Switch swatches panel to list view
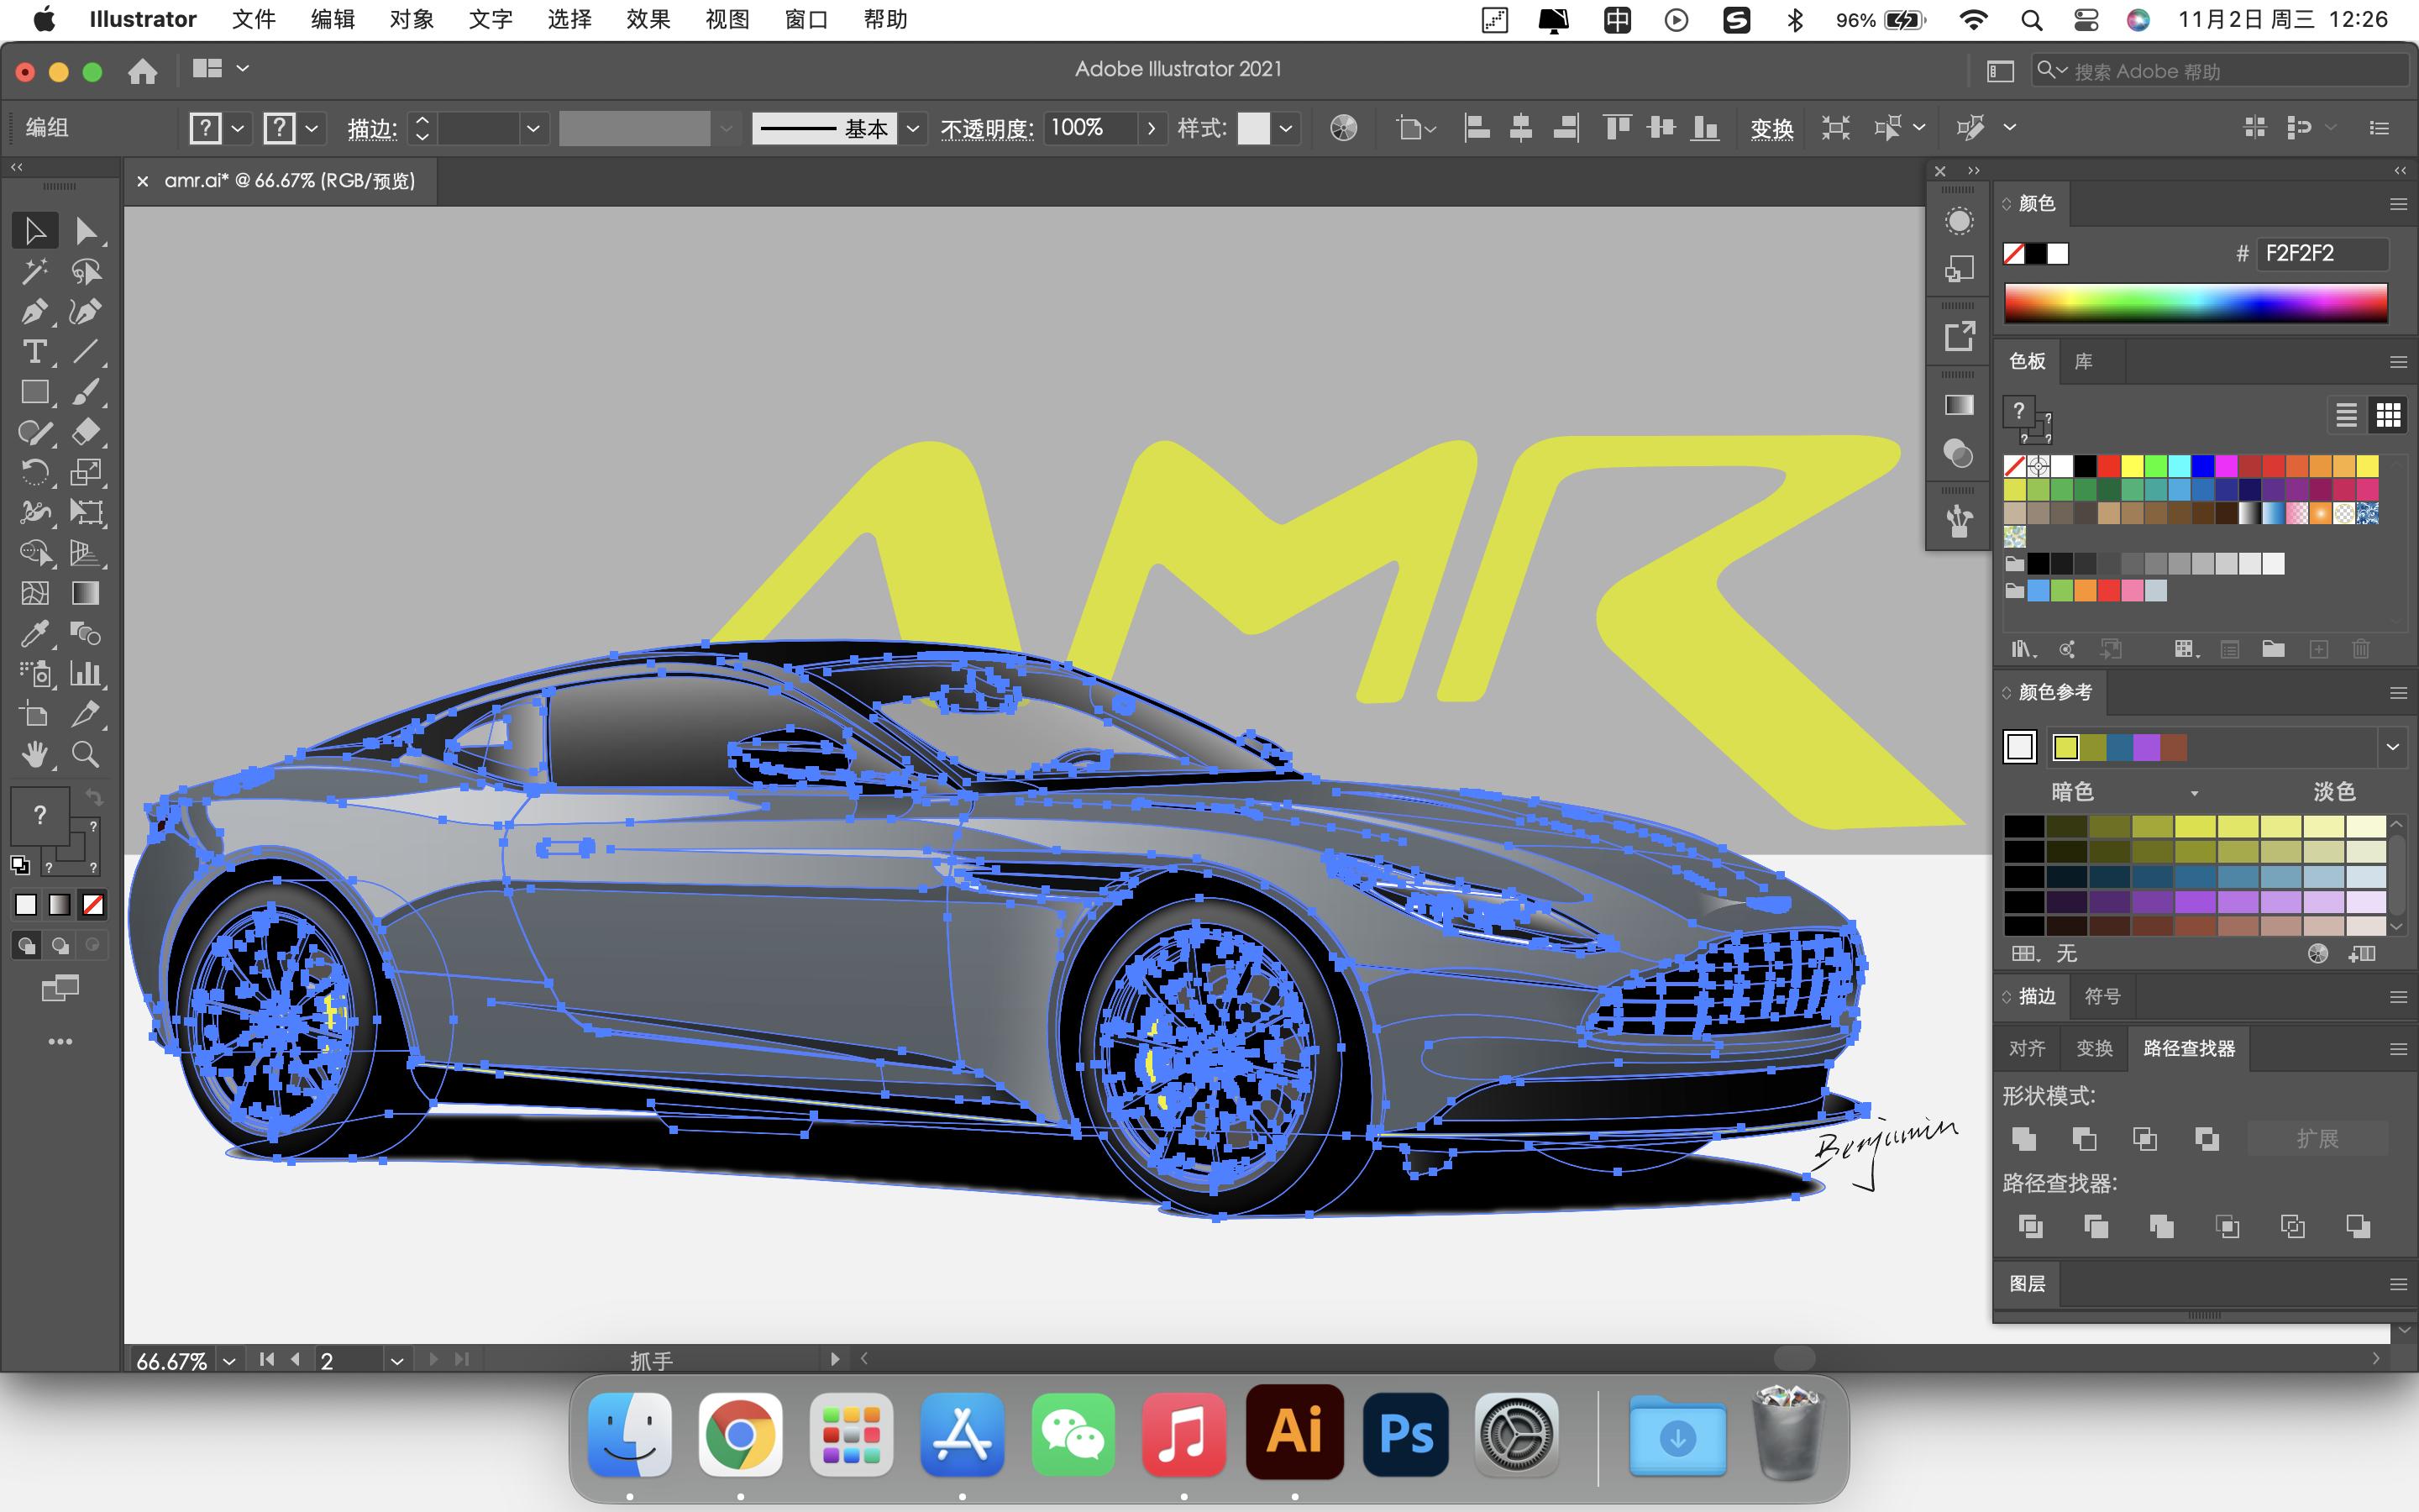The image size is (2419, 1512). tap(2346, 414)
